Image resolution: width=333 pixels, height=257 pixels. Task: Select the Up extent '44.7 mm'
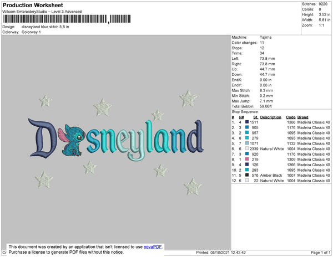tap(267, 69)
